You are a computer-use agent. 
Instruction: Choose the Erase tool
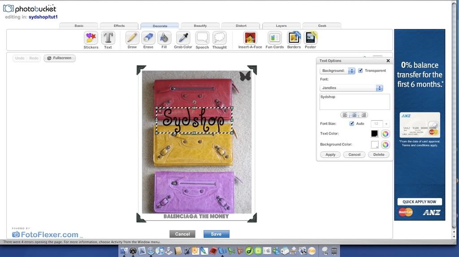148,38
